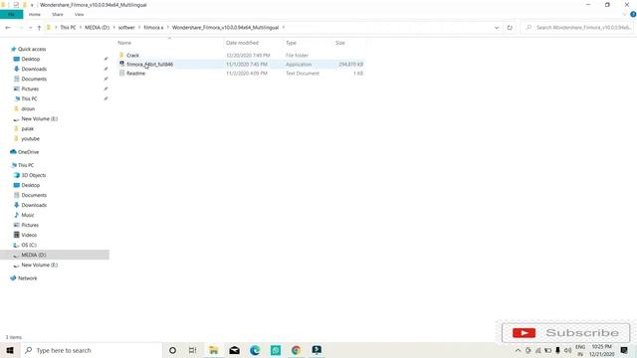The image size is (637, 358).
Task: Click This PC in the address path
Action: point(68,28)
